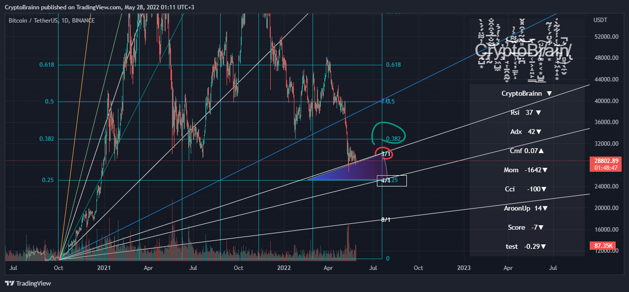
Task: Click the 36000.00 price axis label
Action: click(x=605, y=122)
